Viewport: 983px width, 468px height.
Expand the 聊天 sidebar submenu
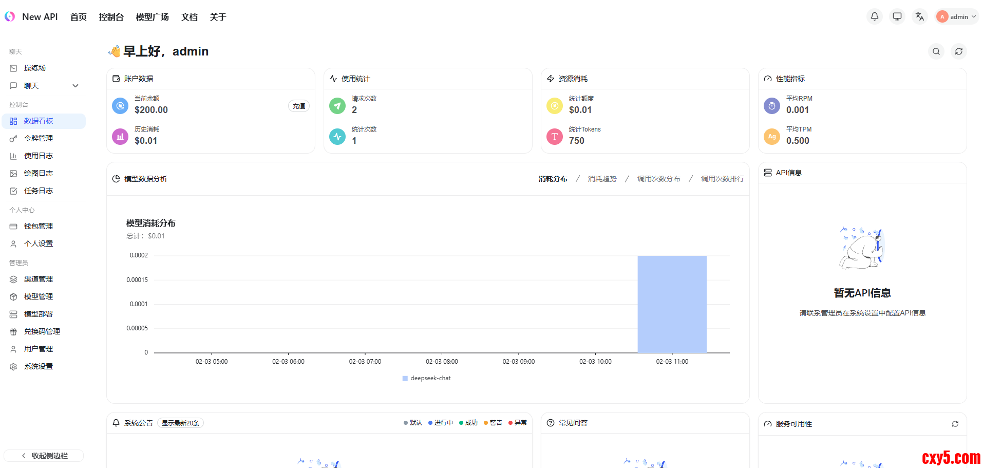75,86
